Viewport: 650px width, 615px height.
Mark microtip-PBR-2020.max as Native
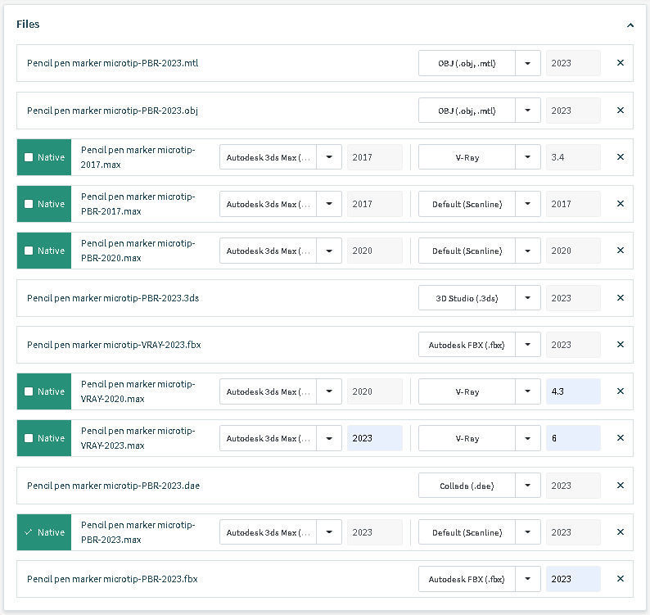pyautogui.click(x=29, y=251)
